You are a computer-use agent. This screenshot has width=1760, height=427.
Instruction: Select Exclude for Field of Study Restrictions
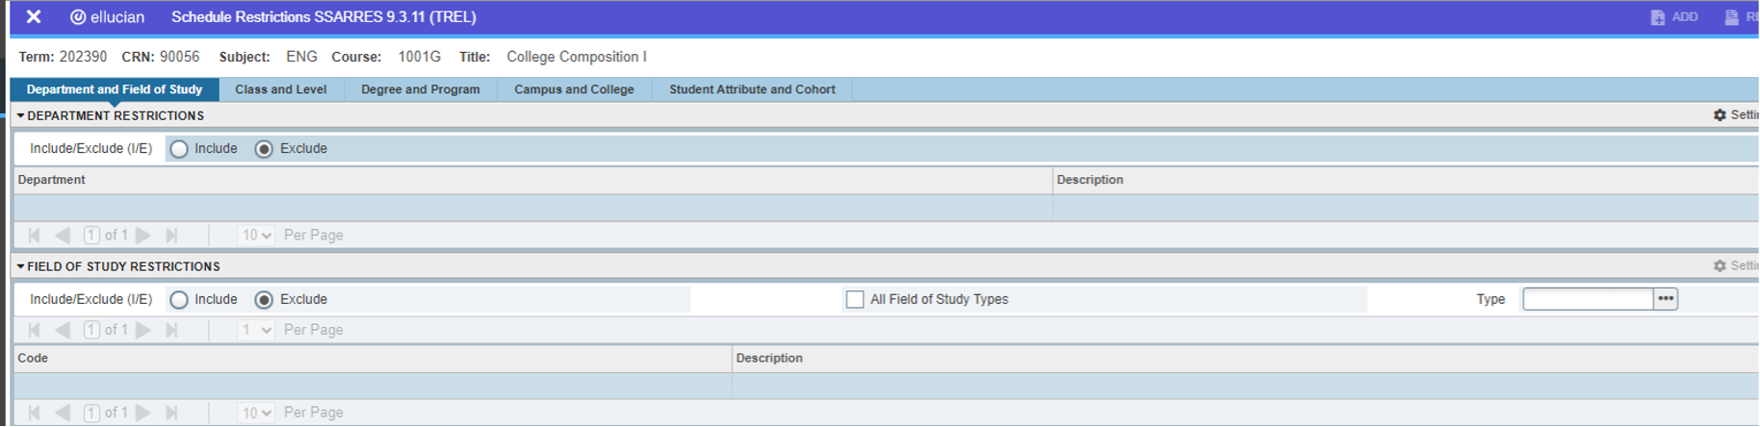[264, 300]
